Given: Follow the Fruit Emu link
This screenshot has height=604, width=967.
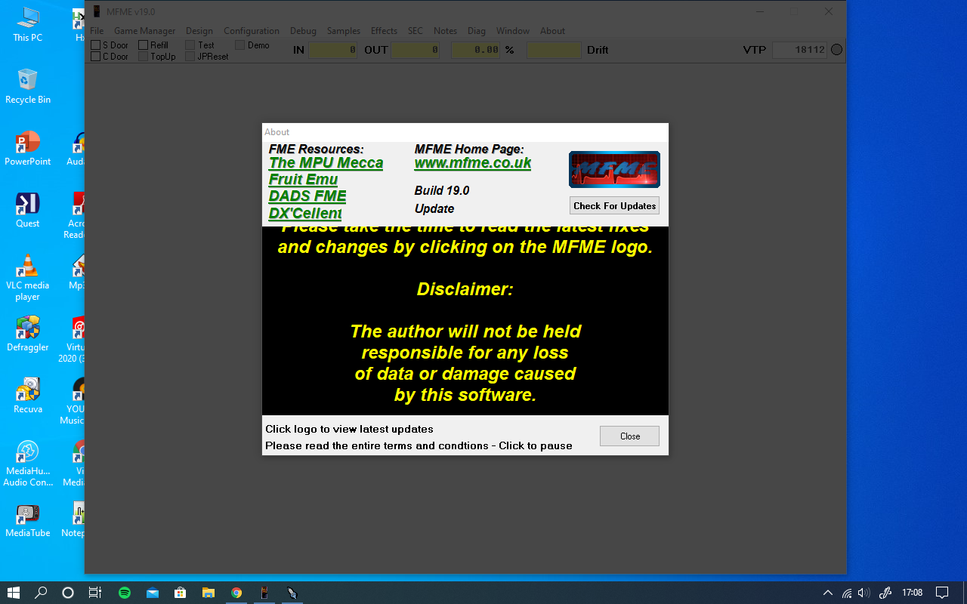Looking at the screenshot, I should 303,180.
